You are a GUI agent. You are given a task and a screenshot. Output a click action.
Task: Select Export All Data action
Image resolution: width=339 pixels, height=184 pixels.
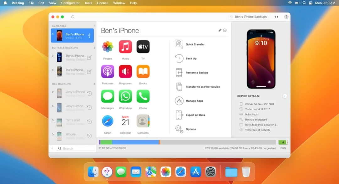[195, 115]
